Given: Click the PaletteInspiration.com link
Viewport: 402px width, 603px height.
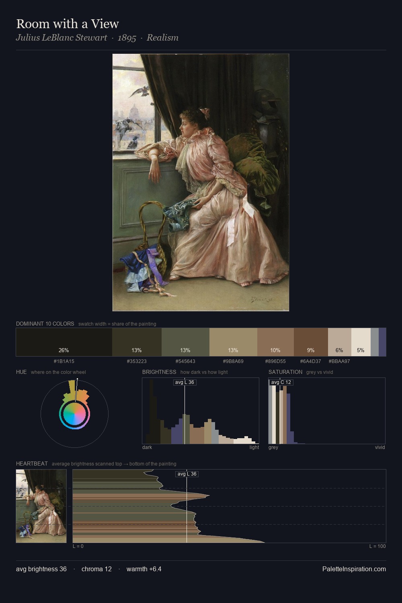Looking at the screenshot, I should (x=354, y=569).
